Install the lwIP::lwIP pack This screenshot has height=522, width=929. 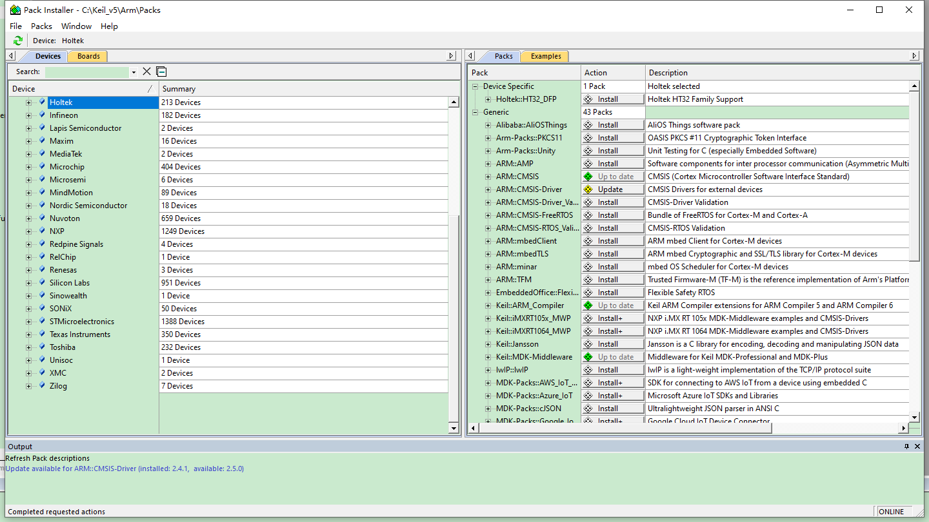click(613, 370)
